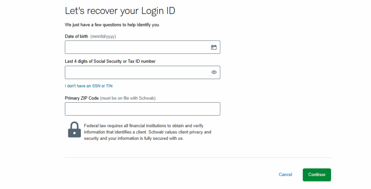Open "I don't have an SSN or TIN" link

click(89, 86)
